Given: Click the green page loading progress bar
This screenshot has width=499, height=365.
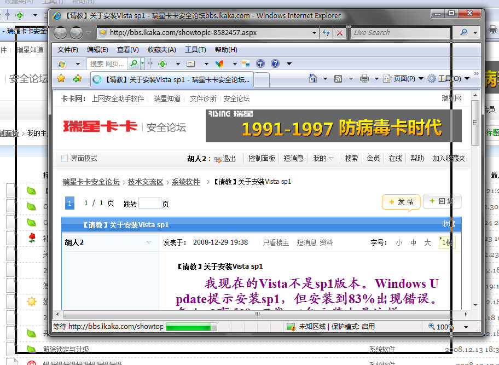Looking at the screenshot, I should click(192, 327).
